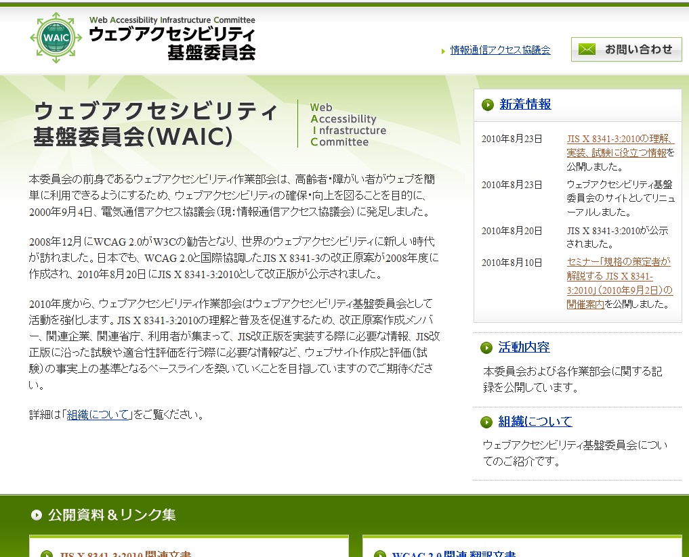Click the round arrow icon beside sidebar 組織について
689x557 pixels.
(x=486, y=422)
